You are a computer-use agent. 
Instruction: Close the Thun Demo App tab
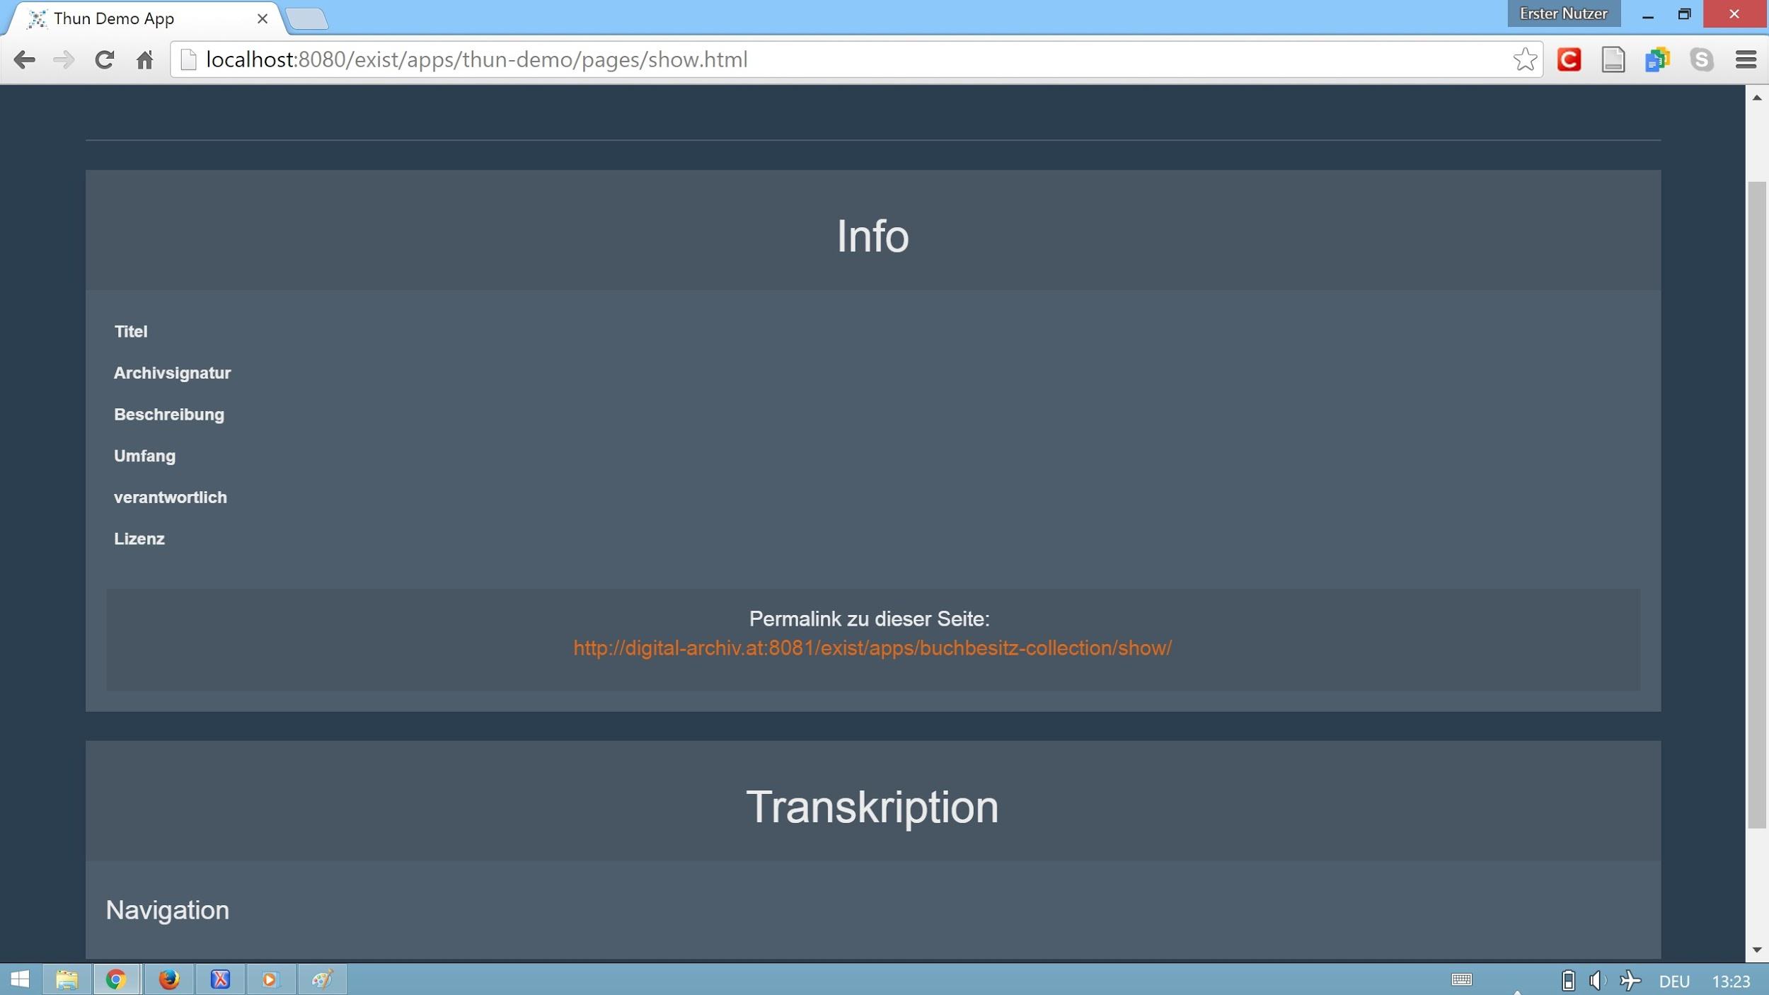(263, 19)
